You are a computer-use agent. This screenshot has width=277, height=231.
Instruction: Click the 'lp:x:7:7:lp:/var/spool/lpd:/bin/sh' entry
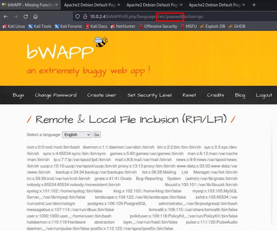(x=82, y=160)
